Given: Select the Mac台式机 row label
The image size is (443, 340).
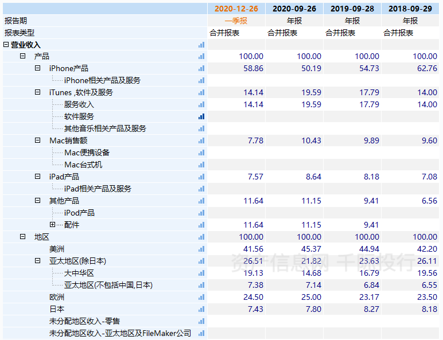Looking at the screenshot, I should tap(83, 165).
